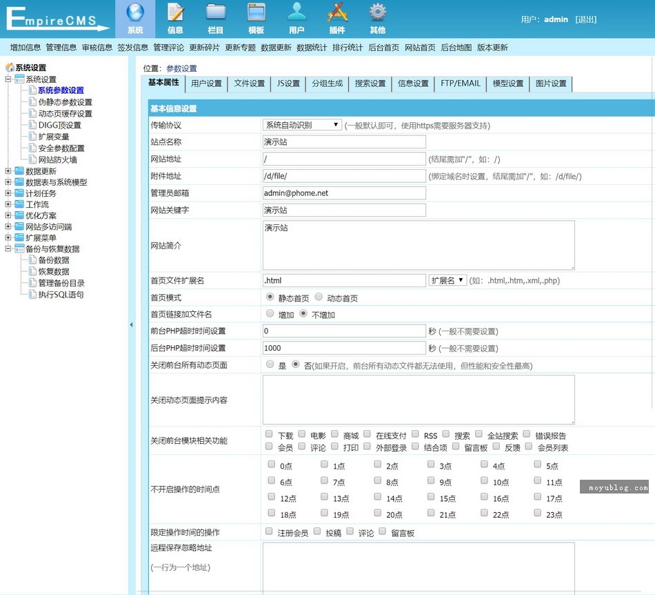Click the folder icon next to 计划任务
655x595 pixels.
click(x=19, y=193)
